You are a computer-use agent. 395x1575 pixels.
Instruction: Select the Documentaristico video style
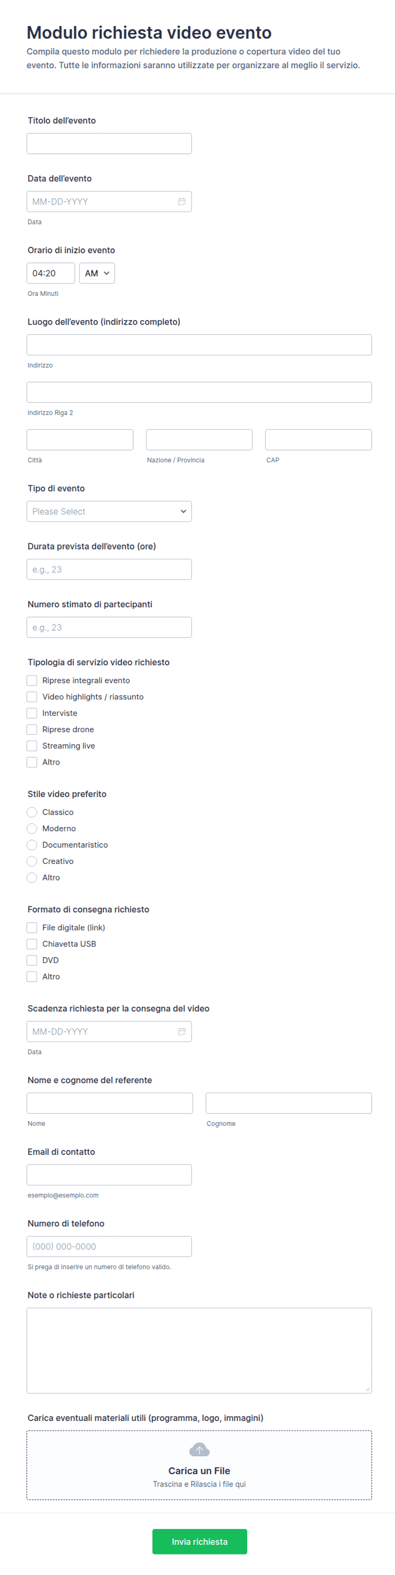(32, 845)
